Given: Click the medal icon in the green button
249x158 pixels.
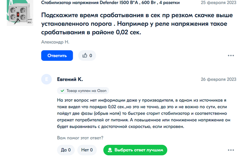Looking at the screenshot, I should tap(110, 150).
